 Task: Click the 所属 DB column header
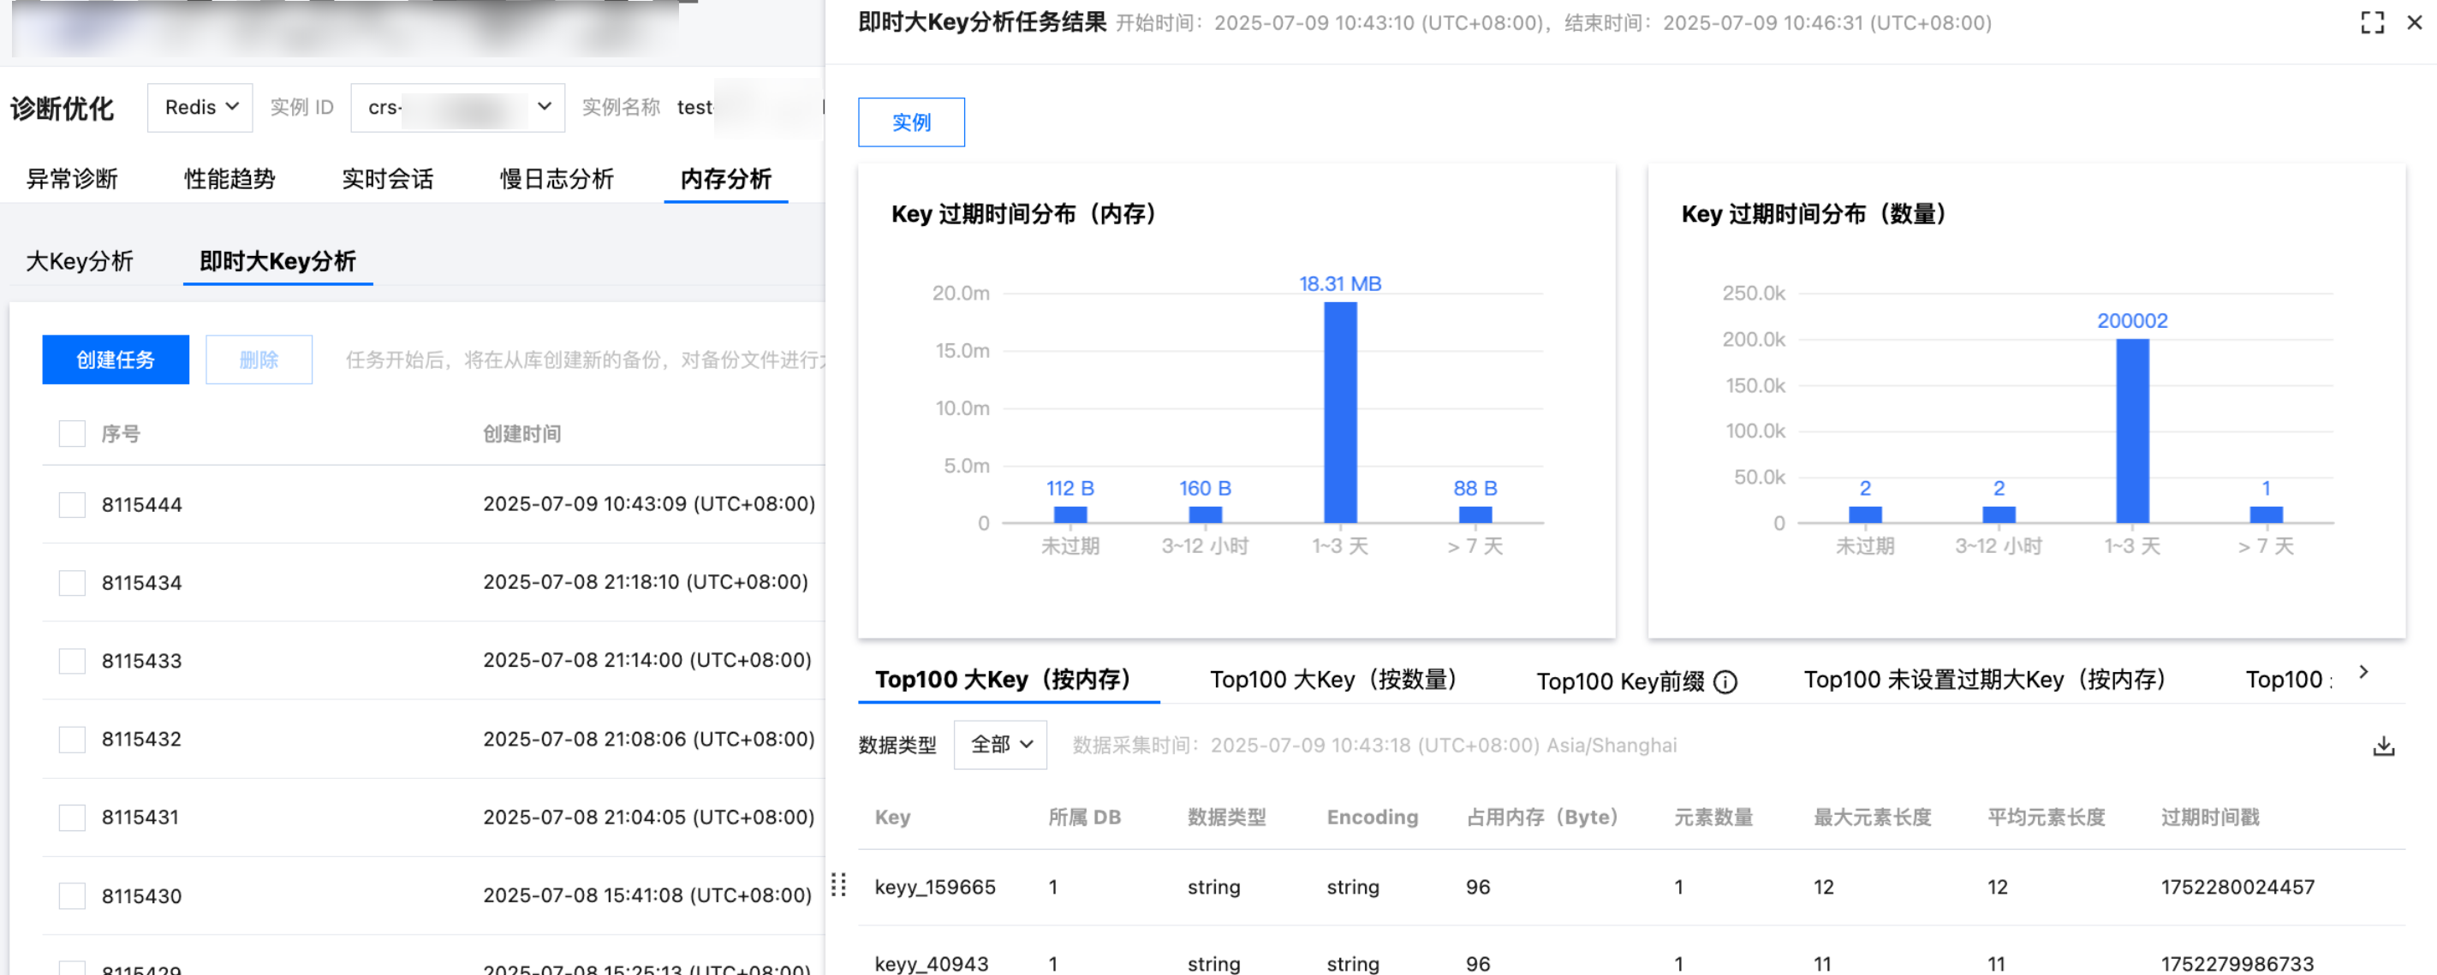tap(1084, 817)
